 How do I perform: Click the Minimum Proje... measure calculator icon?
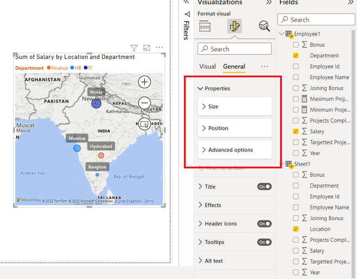pos(305,110)
